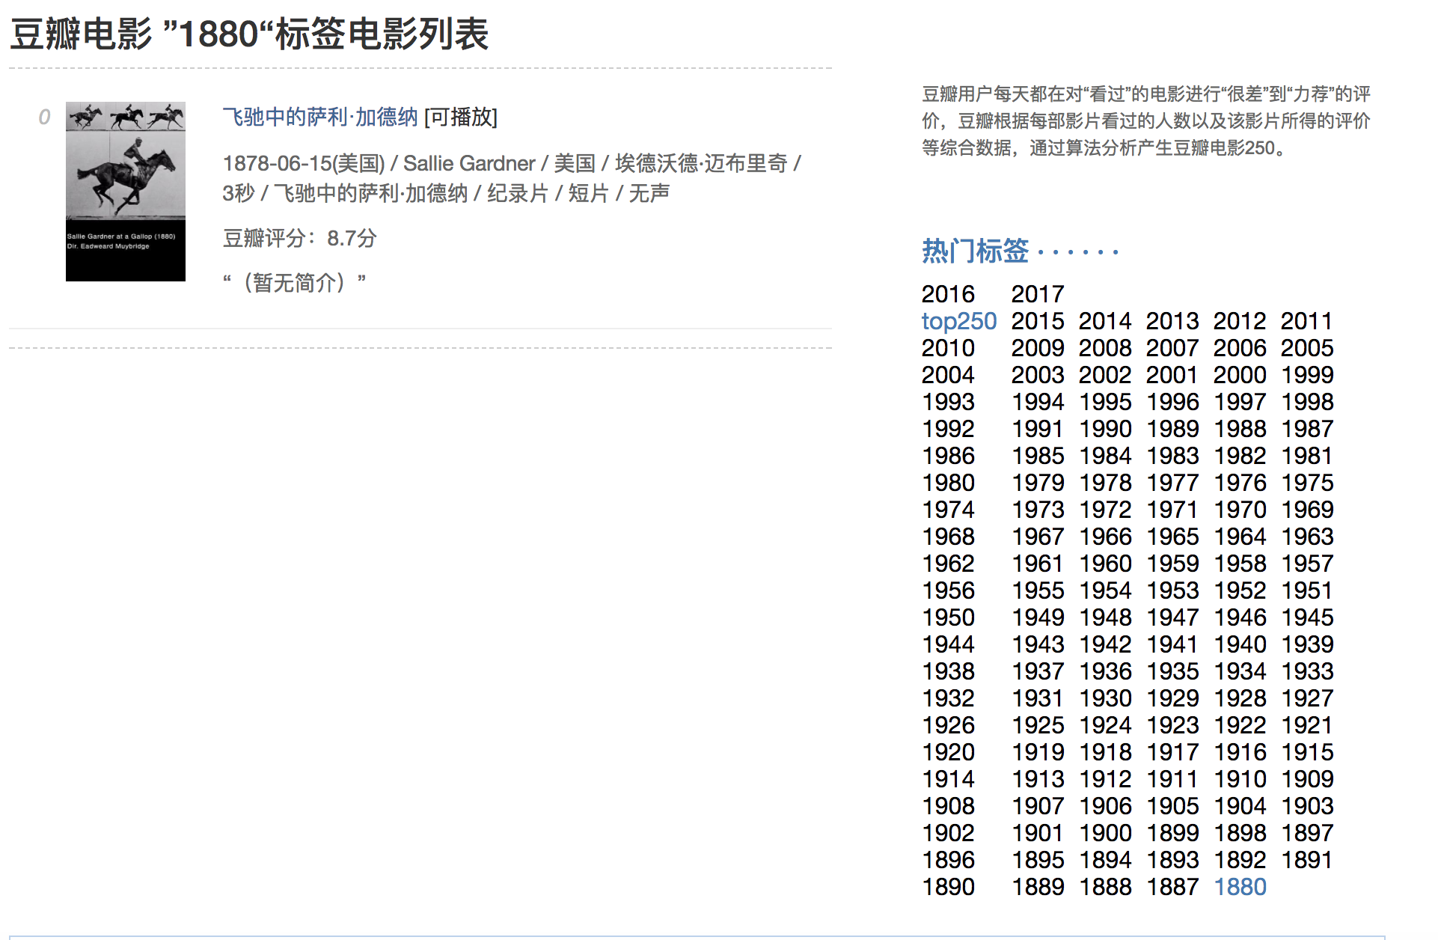Image resolution: width=1438 pixels, height=940 pixels.
Task: Click the Sallie Gardner movie poster thumbnail
Action: (125, 191)
